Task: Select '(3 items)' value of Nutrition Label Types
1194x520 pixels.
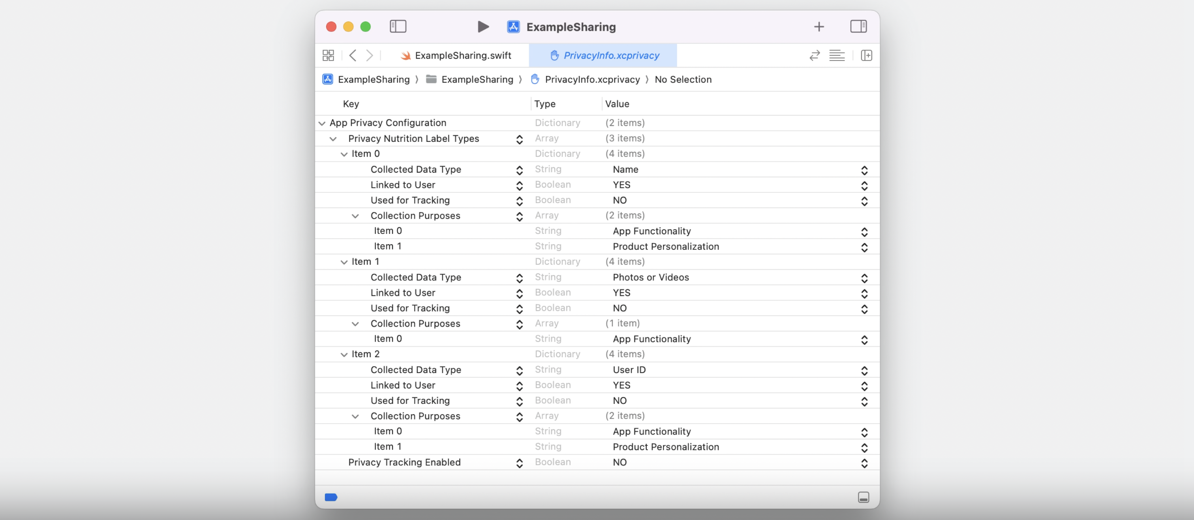Action: click(x=625, y=138)
